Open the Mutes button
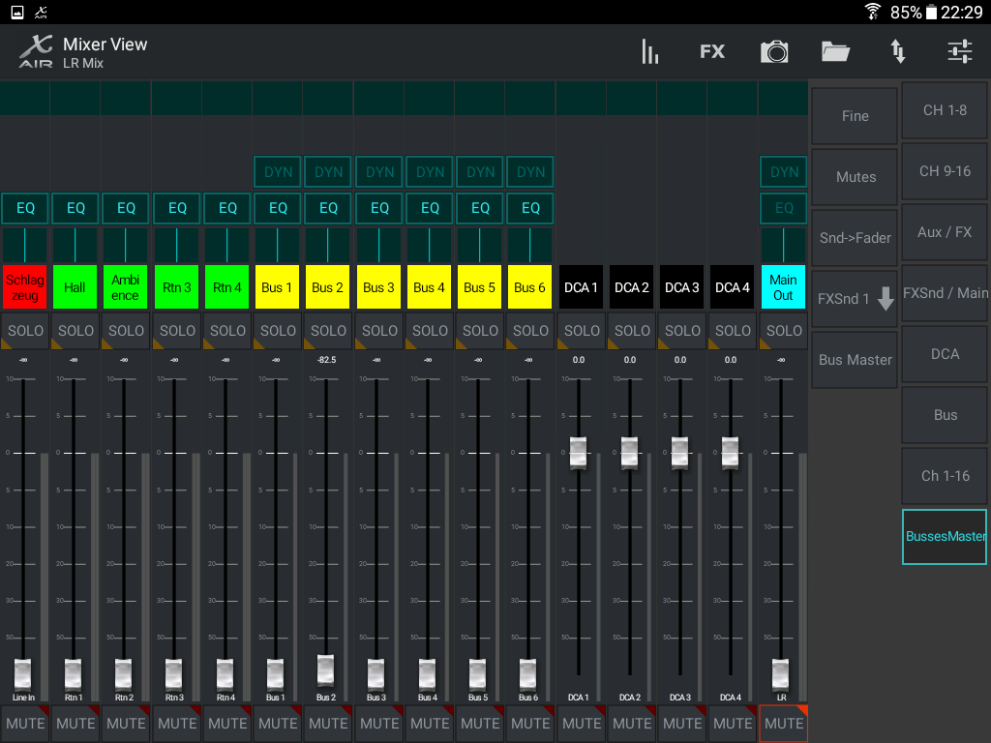Image resolution: width=991 pixels, height=743 pixels. point(855,177)
